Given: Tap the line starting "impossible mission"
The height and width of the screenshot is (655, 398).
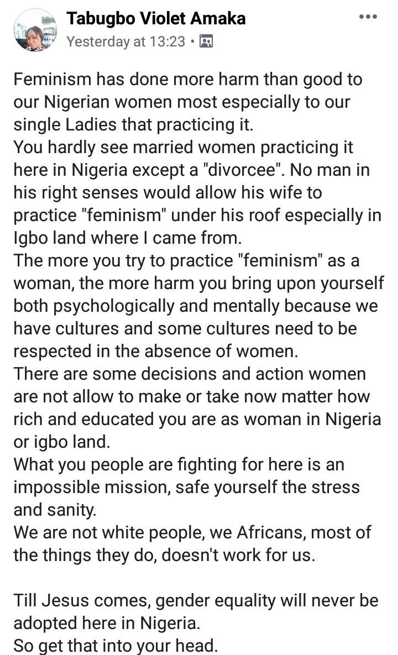Looking at the screenshot, I should (186, 487).
